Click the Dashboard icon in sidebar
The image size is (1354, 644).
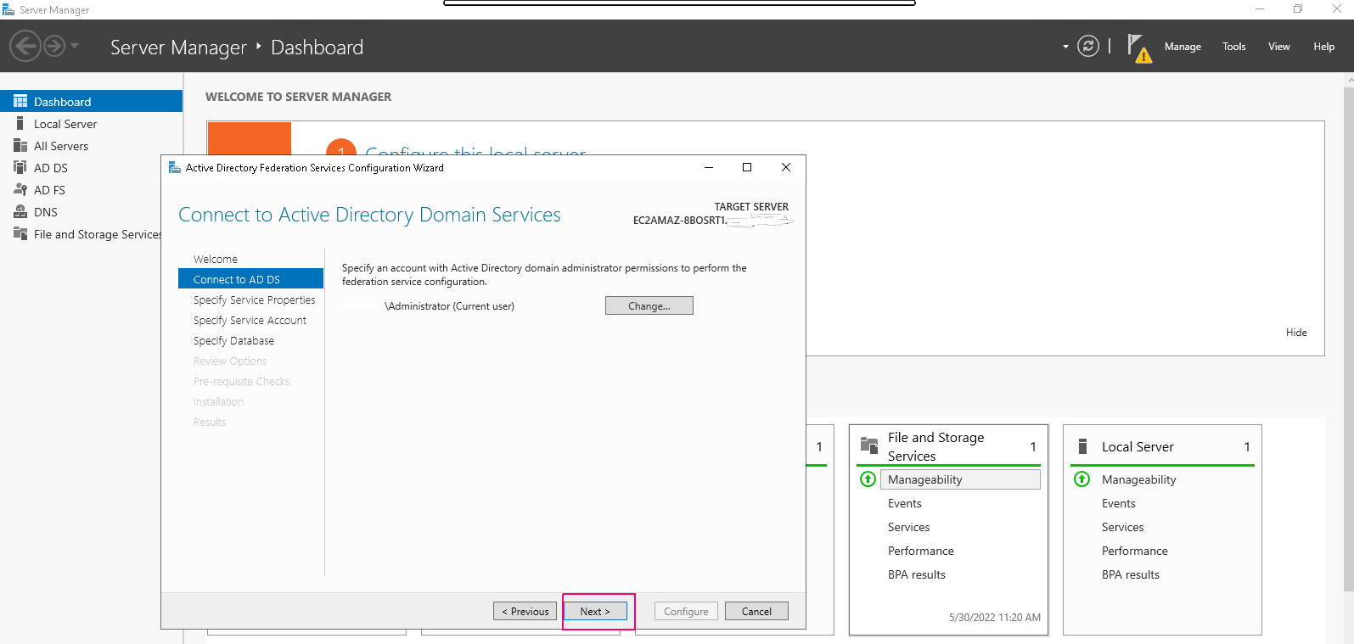[x=20, y=101]
